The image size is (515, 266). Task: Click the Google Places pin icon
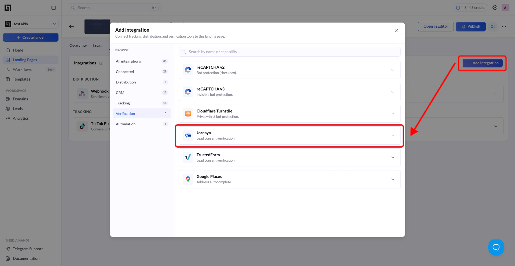click(x=188, y=179)
